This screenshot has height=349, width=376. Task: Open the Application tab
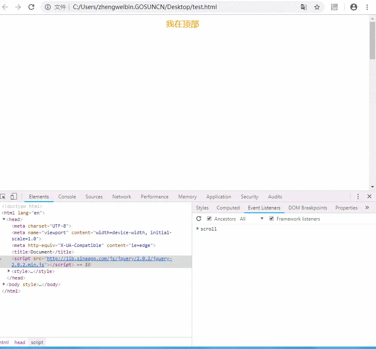click(x=219, y=197)
